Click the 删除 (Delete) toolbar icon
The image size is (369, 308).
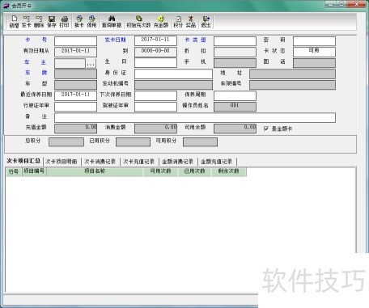click(x=39, y=22)
